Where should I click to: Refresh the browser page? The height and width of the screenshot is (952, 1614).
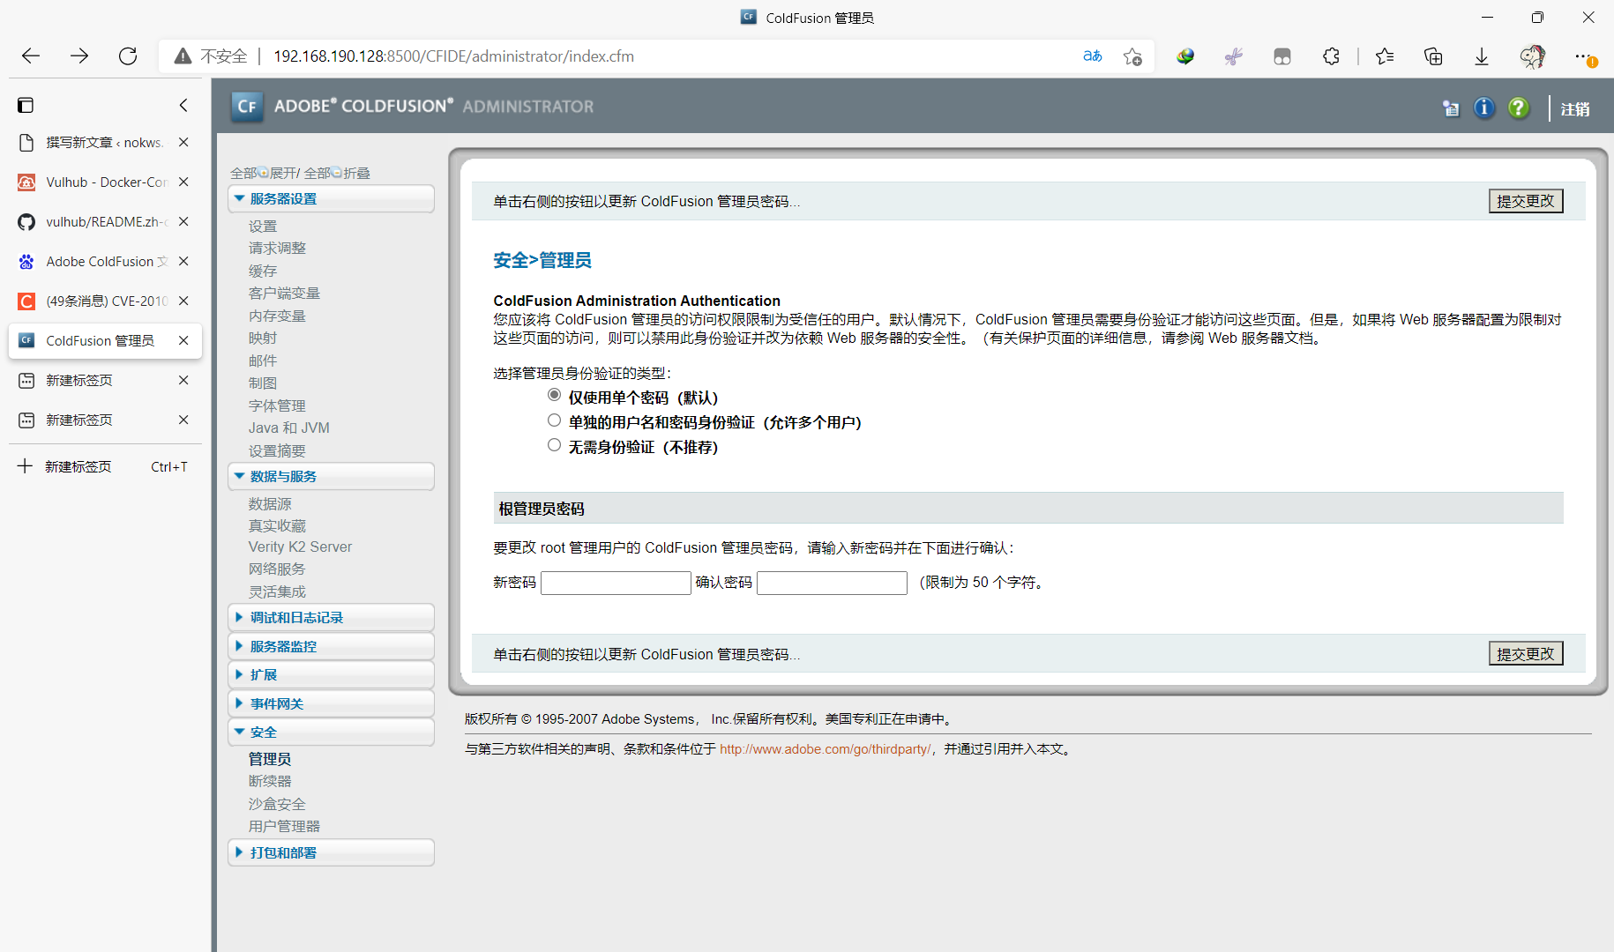point(128,56)
